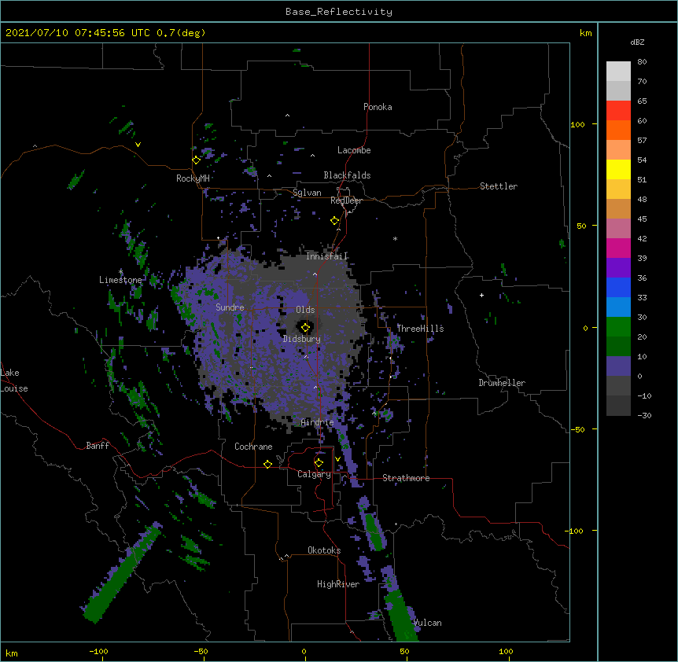
Task: Select the Innisfail label
Action: pos(327,256)
